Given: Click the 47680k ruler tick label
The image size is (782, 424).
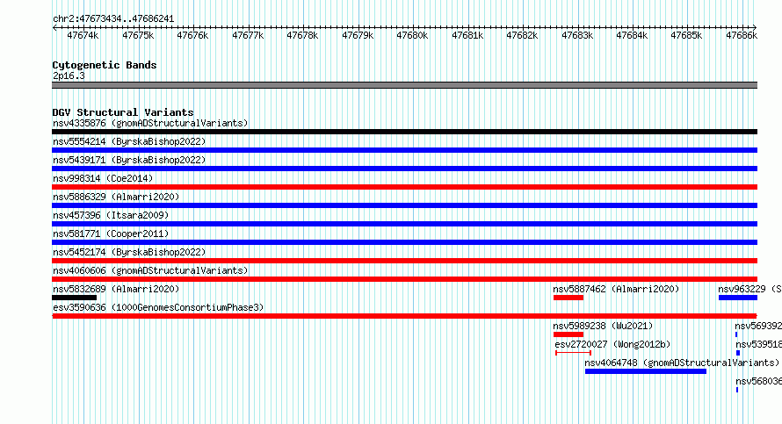Looking at the screenshot, I should coord(412,35).
